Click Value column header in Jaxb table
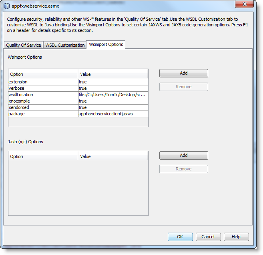 [x=112, y=156]
